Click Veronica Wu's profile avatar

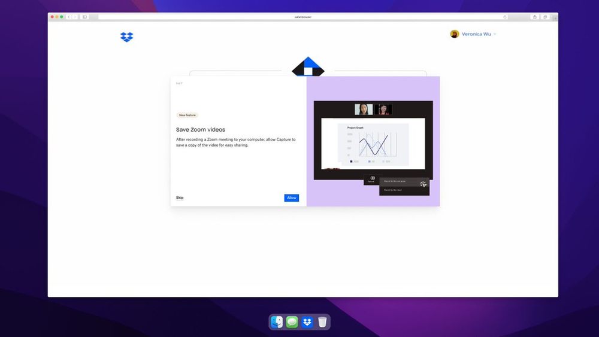point(454,34)
